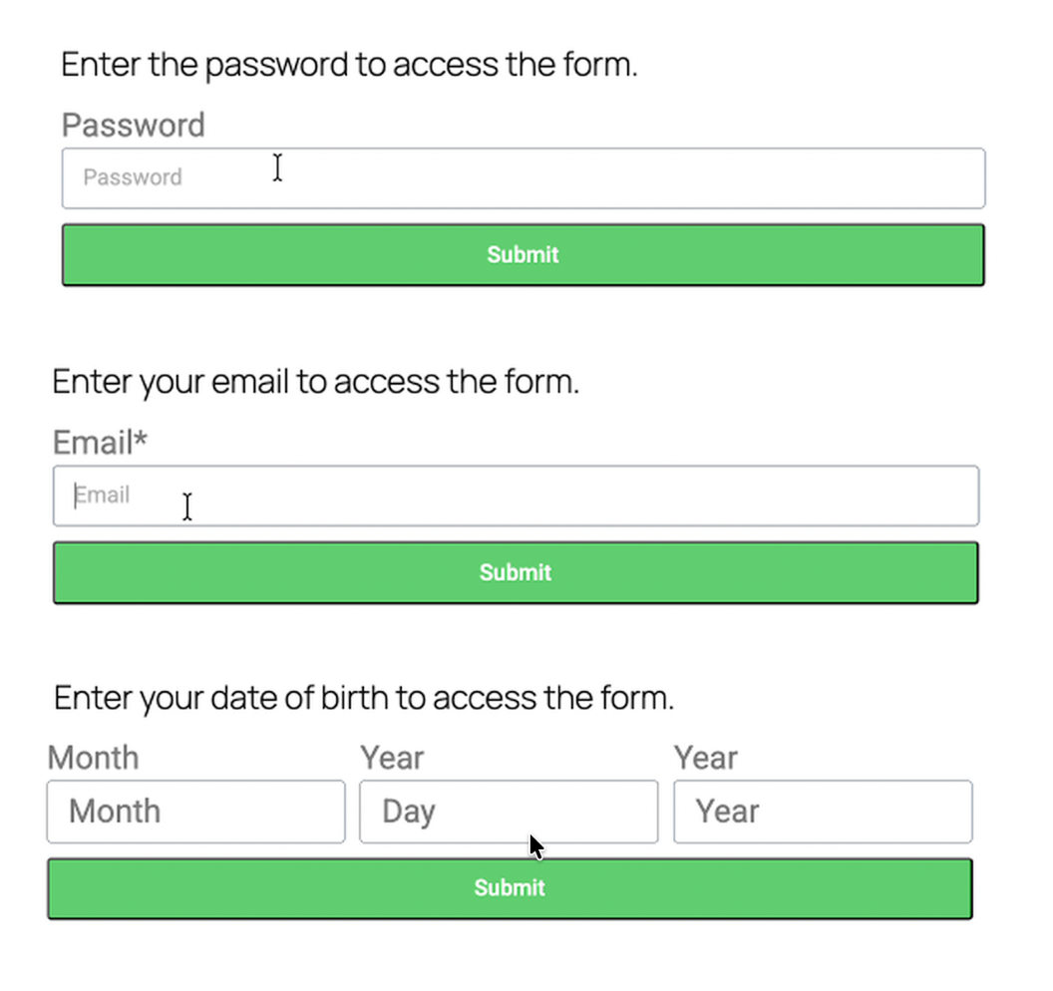Click the 'Enter your date of birth' heading
Screen dimensions: 1053x991
[x=364, y=698]
